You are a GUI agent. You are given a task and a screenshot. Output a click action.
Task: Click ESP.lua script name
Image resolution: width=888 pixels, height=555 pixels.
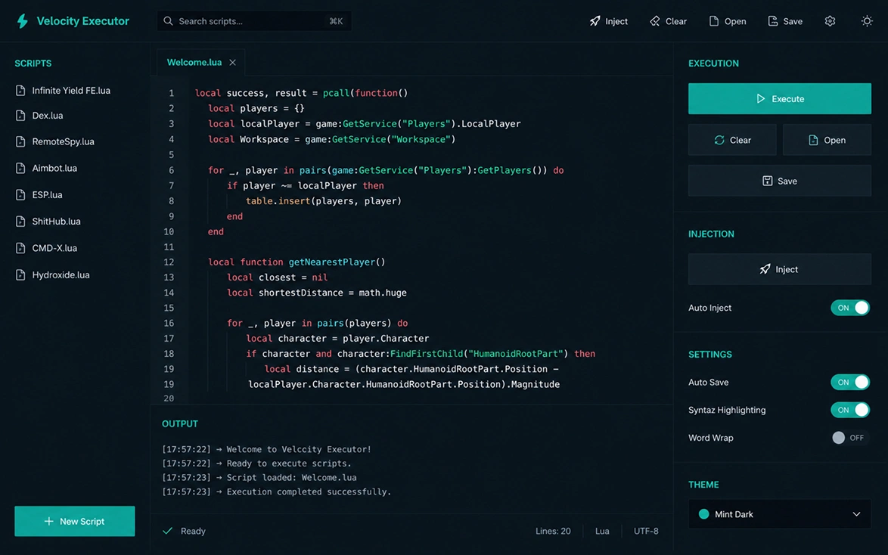[x=47, y=195]
